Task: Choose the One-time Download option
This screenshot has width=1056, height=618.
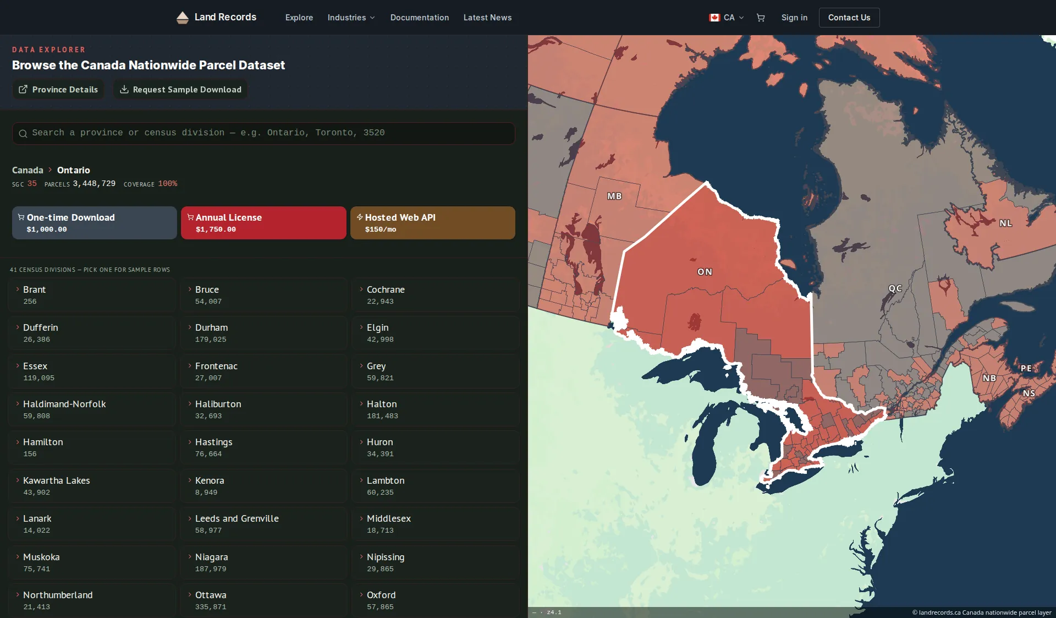Action: (x=95, y=223)
